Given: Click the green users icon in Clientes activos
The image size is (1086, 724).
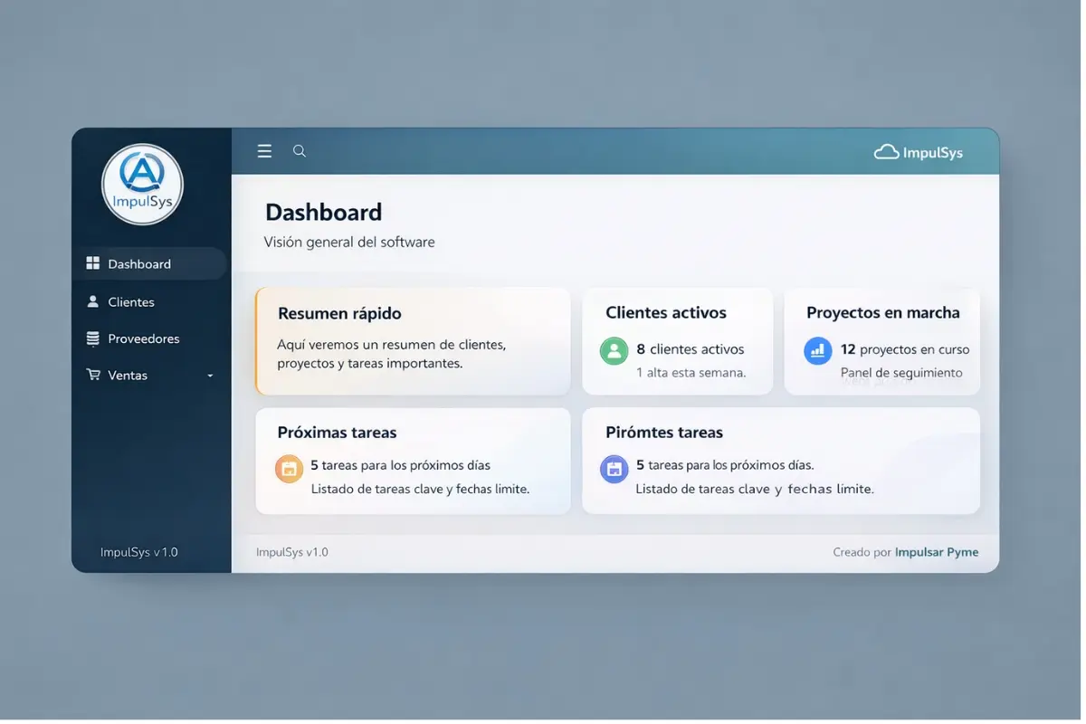Looking at the screenshot, I should 614,350.
